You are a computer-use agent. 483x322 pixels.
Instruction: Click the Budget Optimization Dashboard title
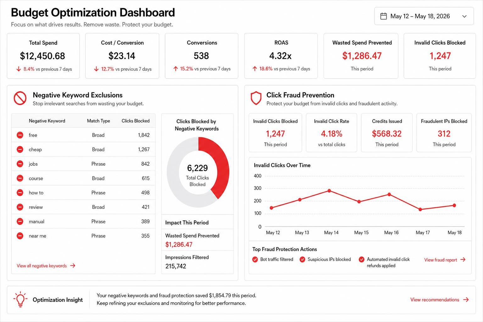(93, 13)
